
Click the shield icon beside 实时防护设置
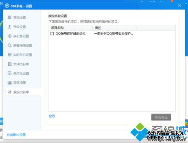point(9,55)
